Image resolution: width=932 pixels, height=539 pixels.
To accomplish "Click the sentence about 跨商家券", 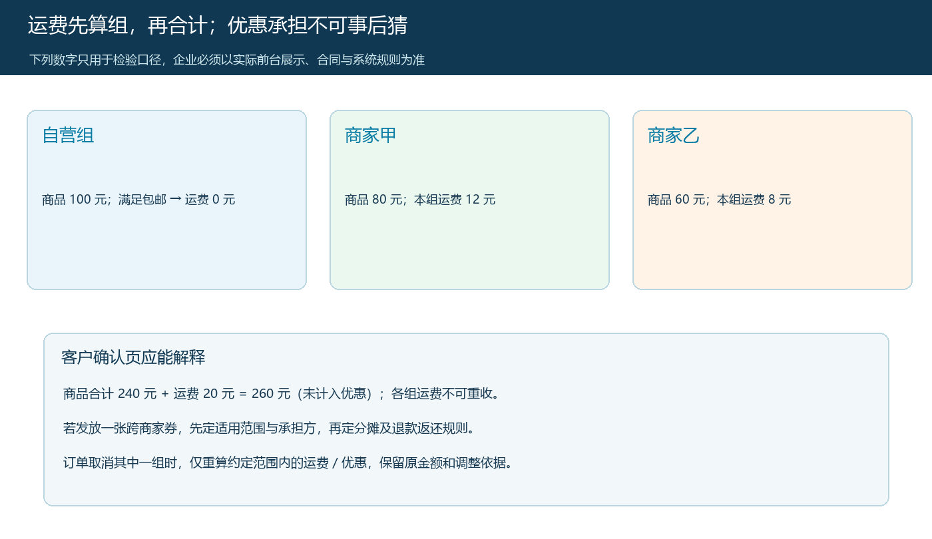I will [270, 429].
